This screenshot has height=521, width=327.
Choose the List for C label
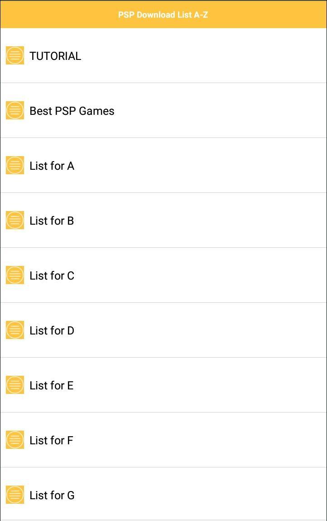52,275
